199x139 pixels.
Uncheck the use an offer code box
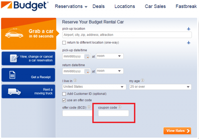point(64,100)
